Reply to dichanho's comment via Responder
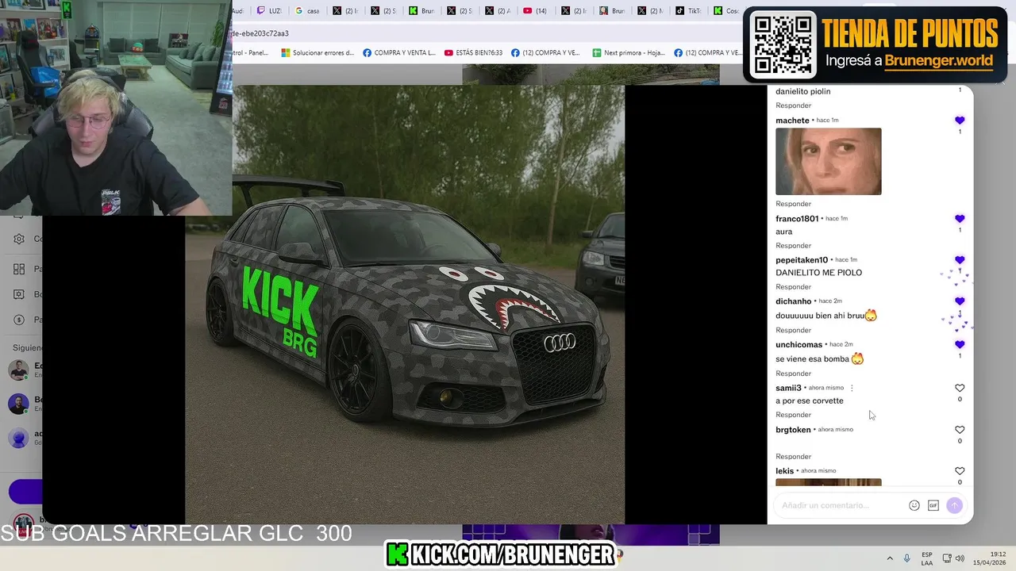 794,330
